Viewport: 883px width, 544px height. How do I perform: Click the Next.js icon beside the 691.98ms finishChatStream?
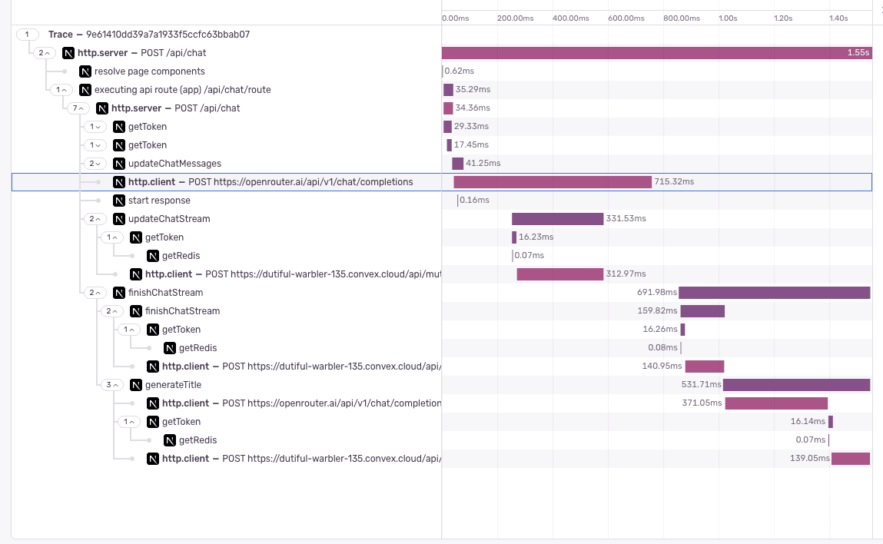point(119,293)
